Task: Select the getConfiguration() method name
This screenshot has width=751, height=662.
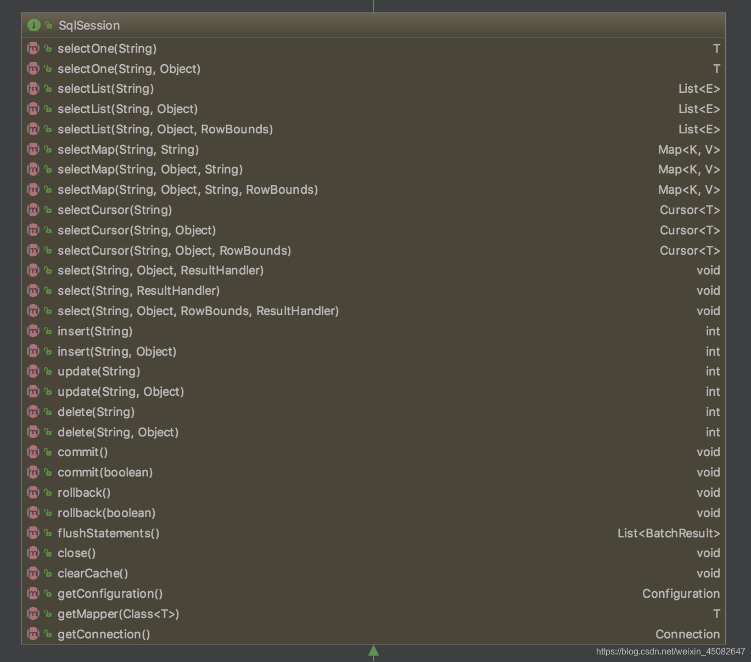Action: (110, 593)
